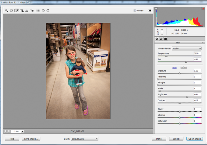Viewport: 207px width, 145px height.
Task: Click the Open Image button
Action: (194, 139)
